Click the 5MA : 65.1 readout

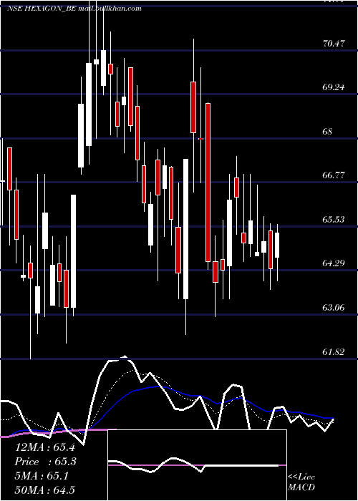(42, 476)
